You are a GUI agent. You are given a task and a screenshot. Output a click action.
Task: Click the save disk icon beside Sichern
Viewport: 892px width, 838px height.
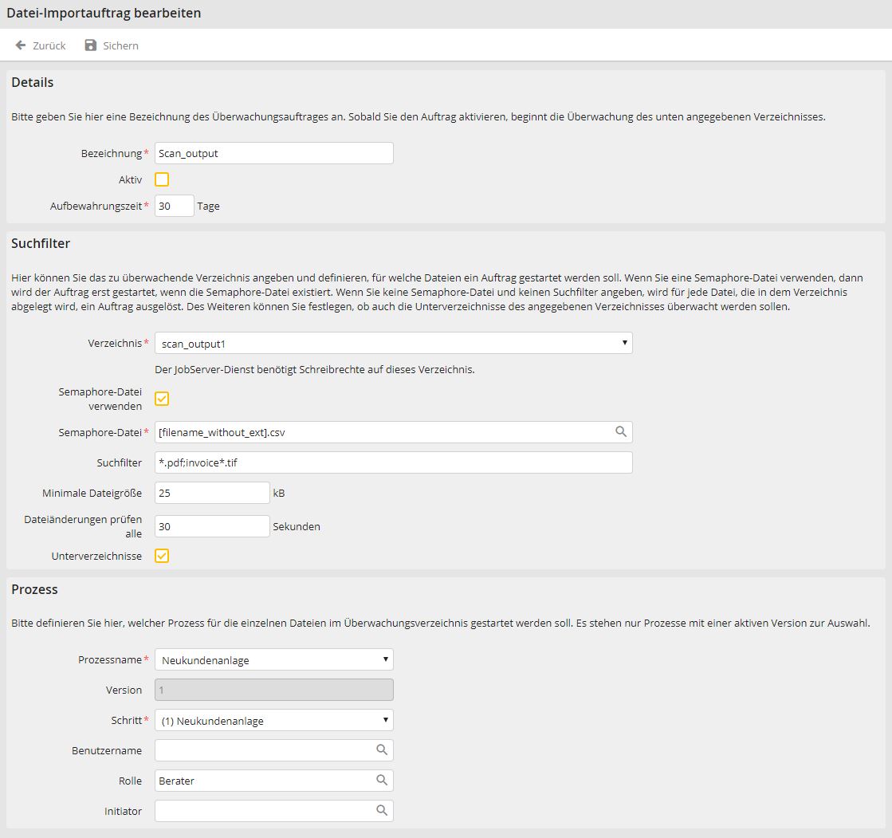click(x=89, y=45)
